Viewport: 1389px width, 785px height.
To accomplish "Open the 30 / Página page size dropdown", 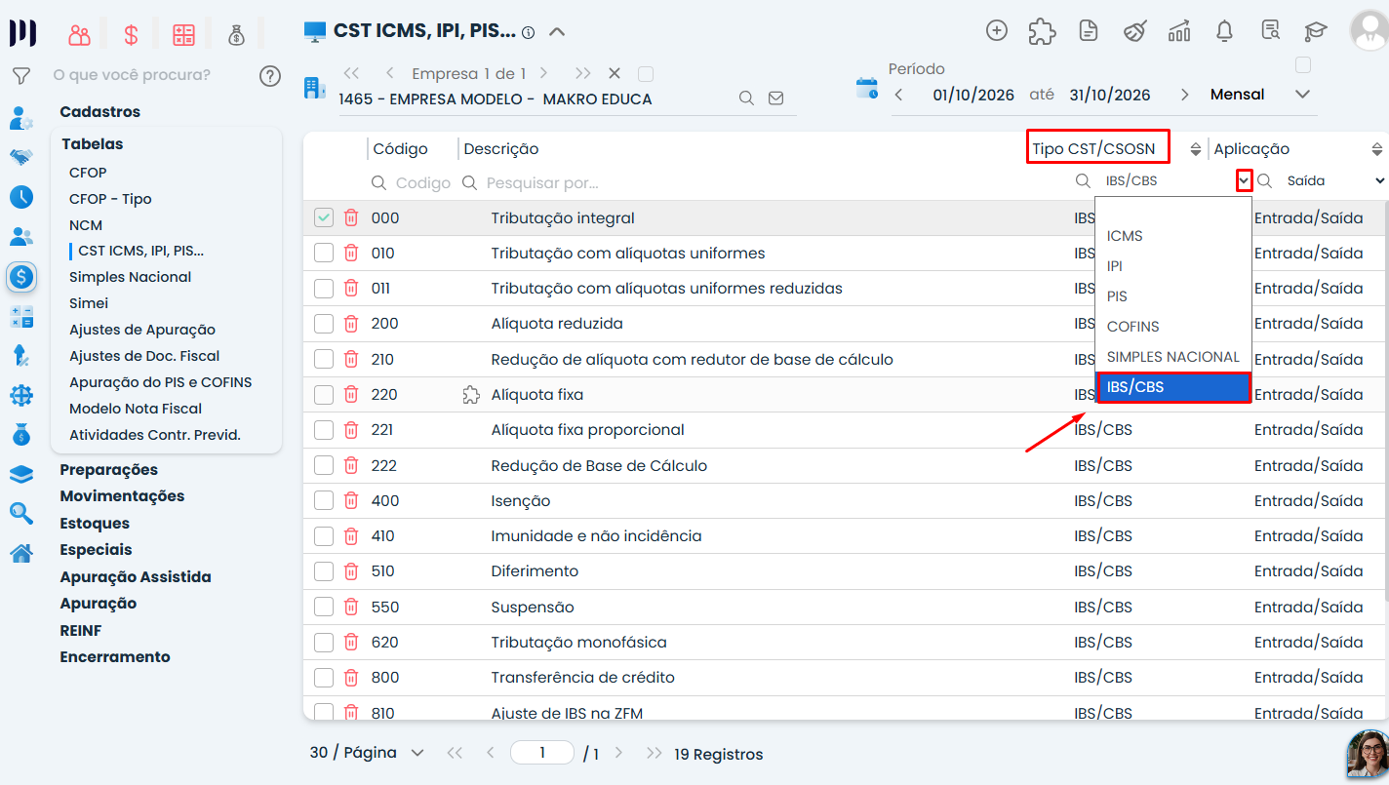I will [x=368, y=753].
